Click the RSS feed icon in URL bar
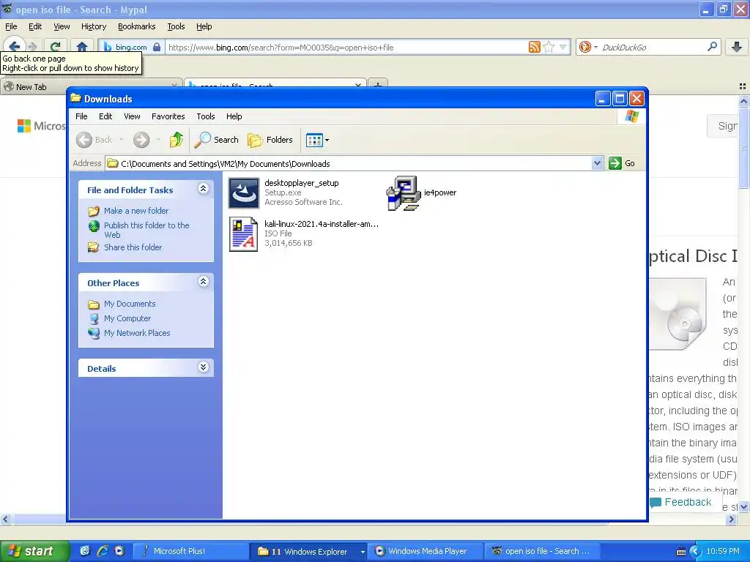The height and width of the screenshot is (562, 750). coord(534,47)
